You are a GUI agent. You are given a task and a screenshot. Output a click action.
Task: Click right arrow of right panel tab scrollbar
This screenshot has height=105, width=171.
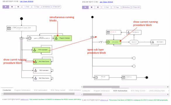pos(168,94)
